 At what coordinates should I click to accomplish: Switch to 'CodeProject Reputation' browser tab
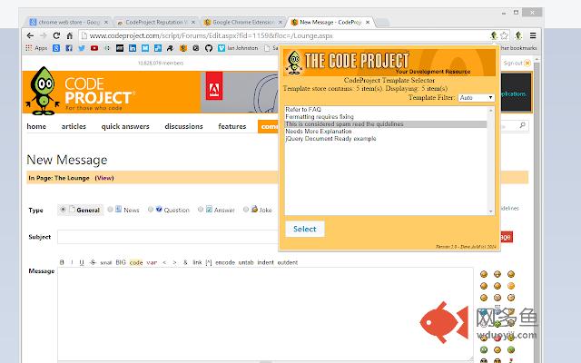click(156, 22)
